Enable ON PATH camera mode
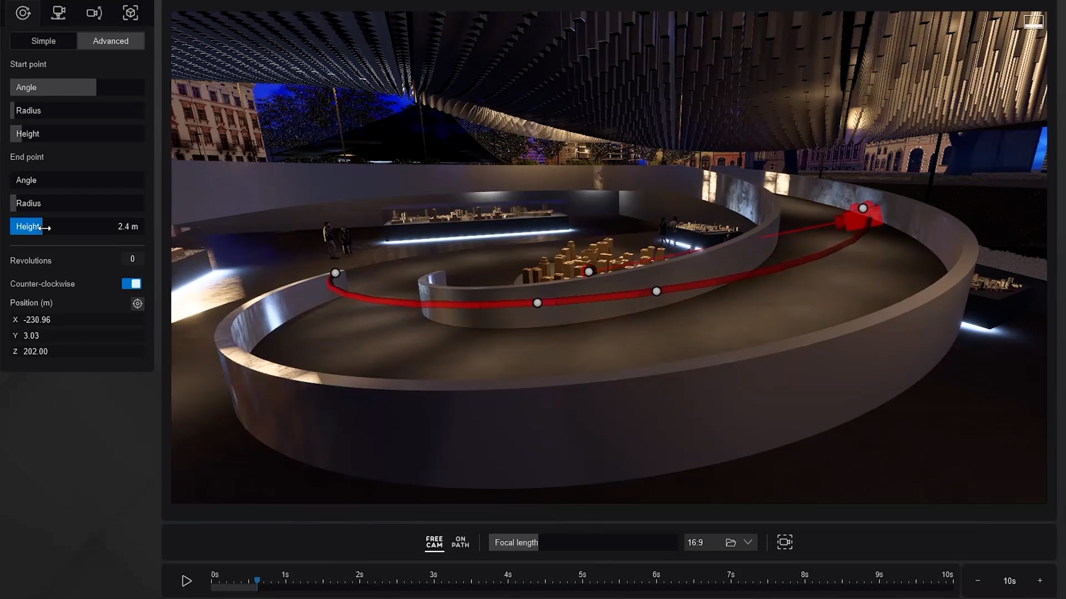Viewport: 1066px width, 599px height. 460,542
